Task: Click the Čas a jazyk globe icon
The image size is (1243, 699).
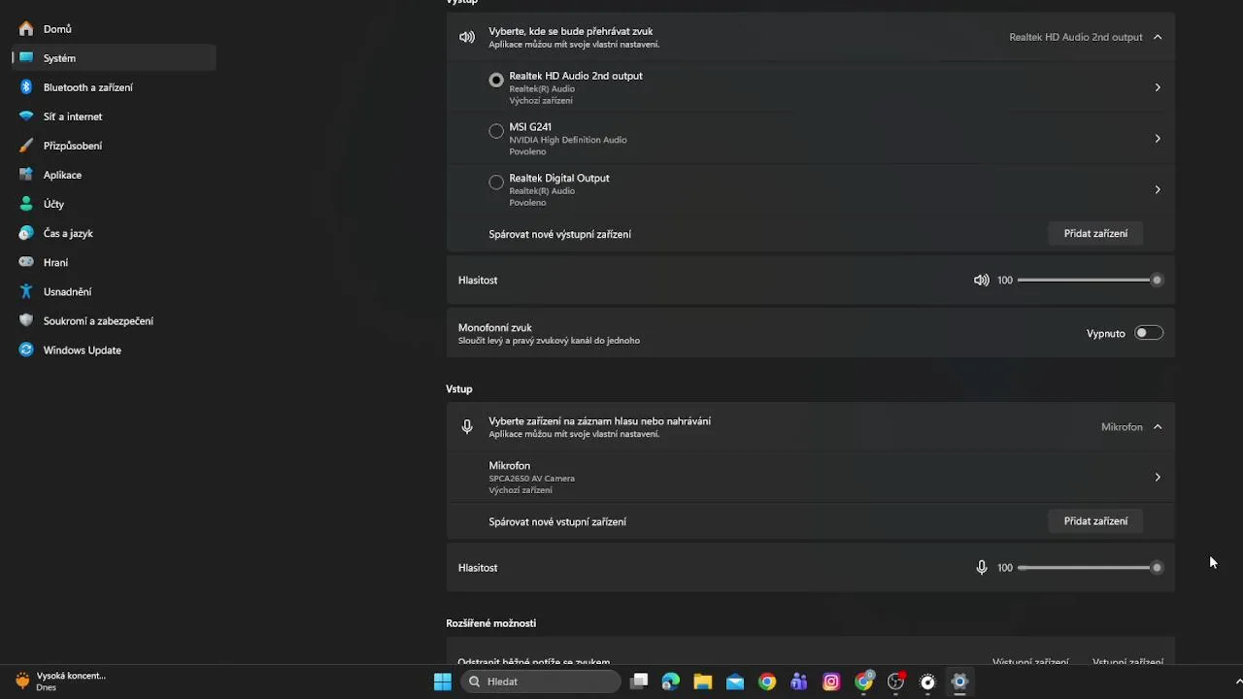Action: [x=26, y=233]
